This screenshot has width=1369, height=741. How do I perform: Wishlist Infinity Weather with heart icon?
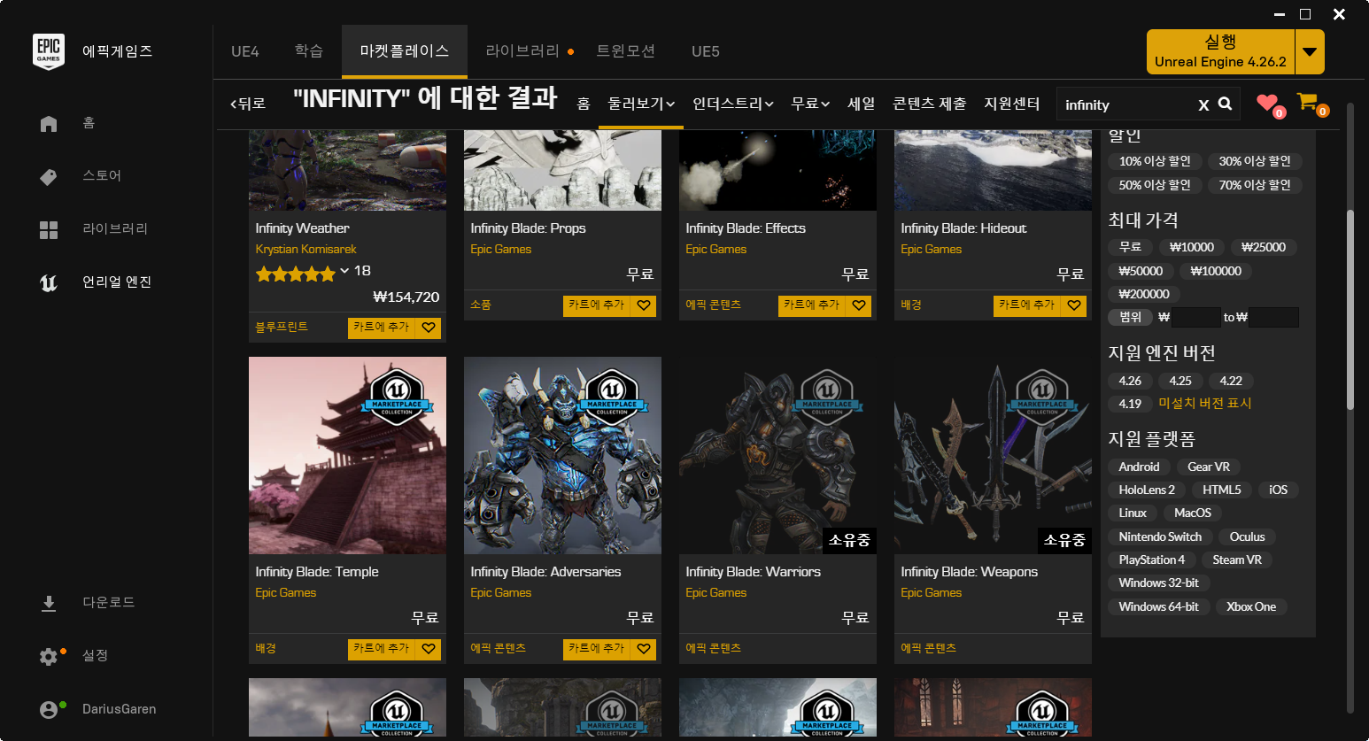429,328
